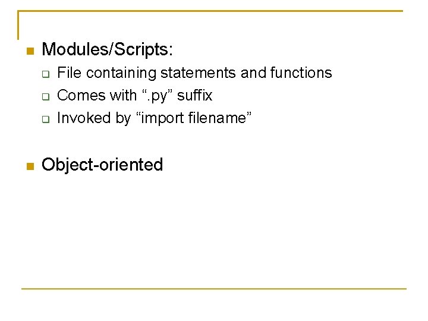428x321 pixels.
Task: Click the gold vertical bar at top-left corner
Action: [x=18, y=25]
